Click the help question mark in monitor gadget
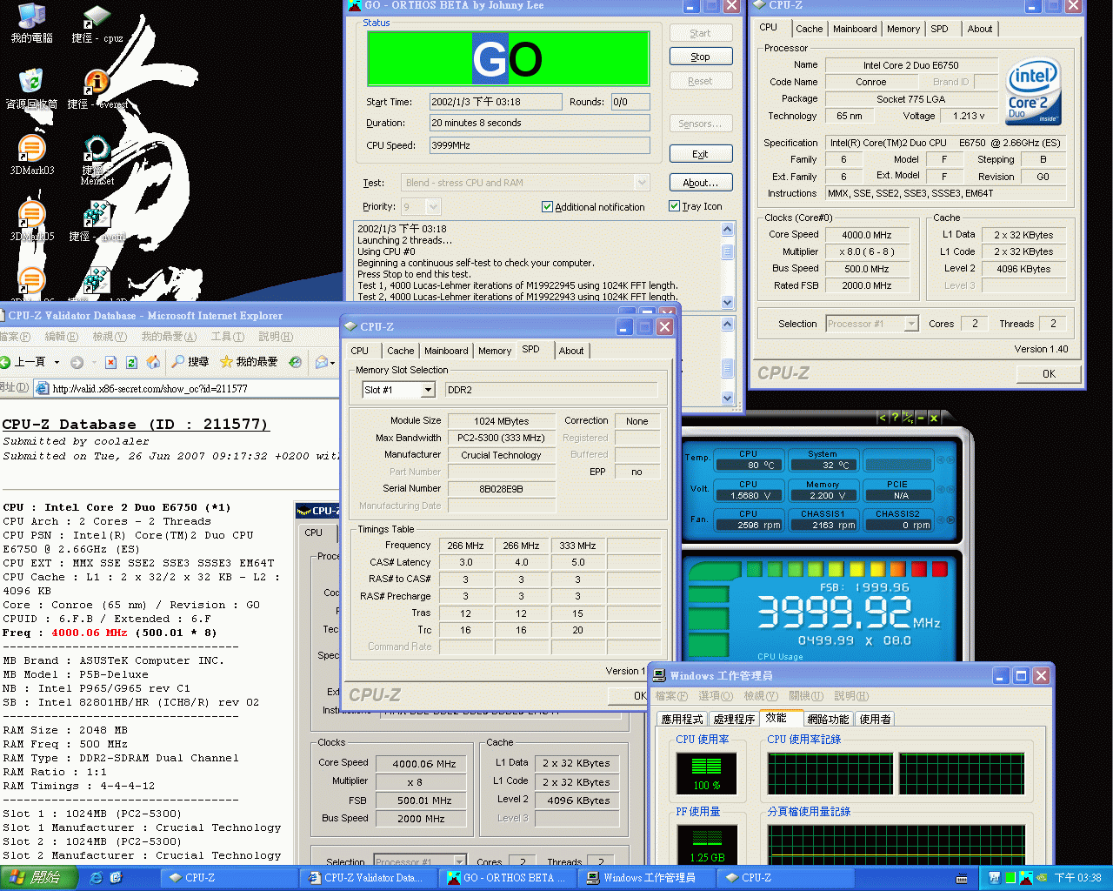The height and width of the screenshot is (891, 1113). tap(895, 418)
